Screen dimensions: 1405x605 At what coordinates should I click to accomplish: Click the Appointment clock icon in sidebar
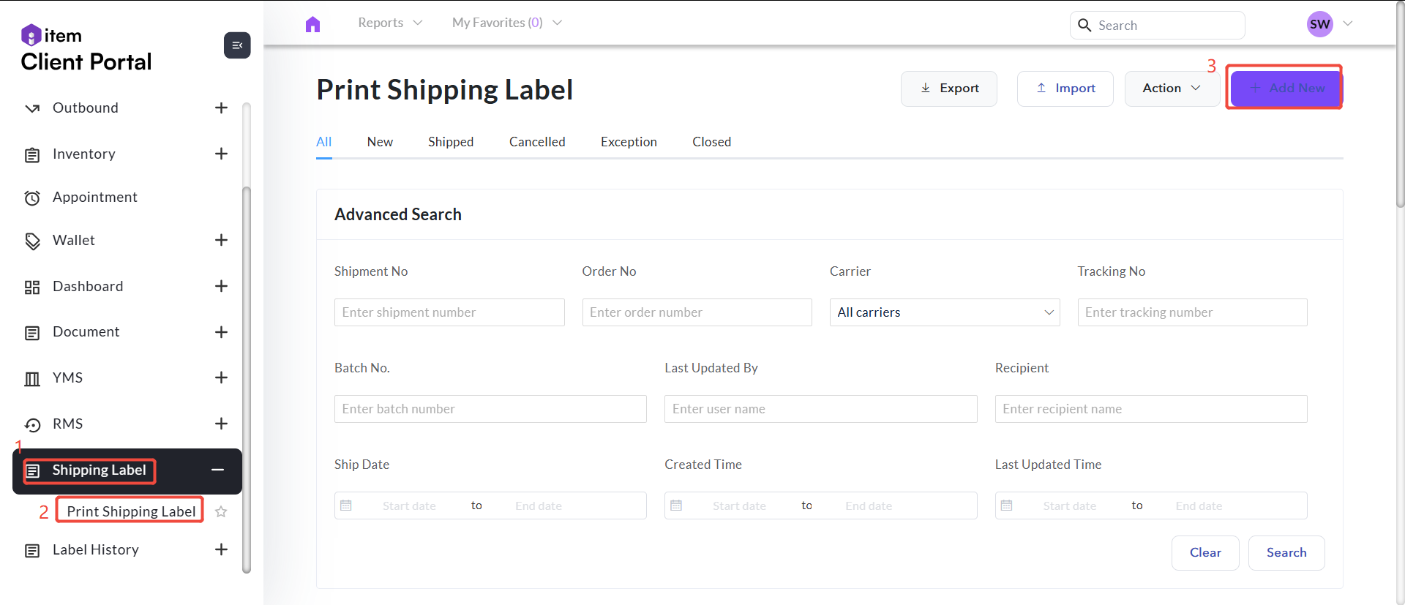click(x=32, y=198)
